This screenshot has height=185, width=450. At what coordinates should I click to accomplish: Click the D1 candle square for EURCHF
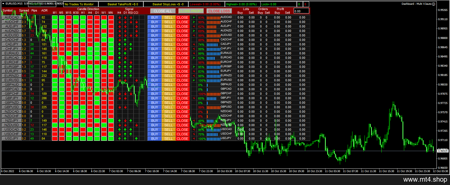coord(97,62)
